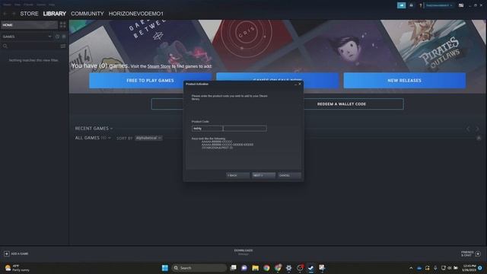The height and width of the screenshot is (274, 487).
Task: Open the LIBRARY tab
Action: tap(55, 14)
